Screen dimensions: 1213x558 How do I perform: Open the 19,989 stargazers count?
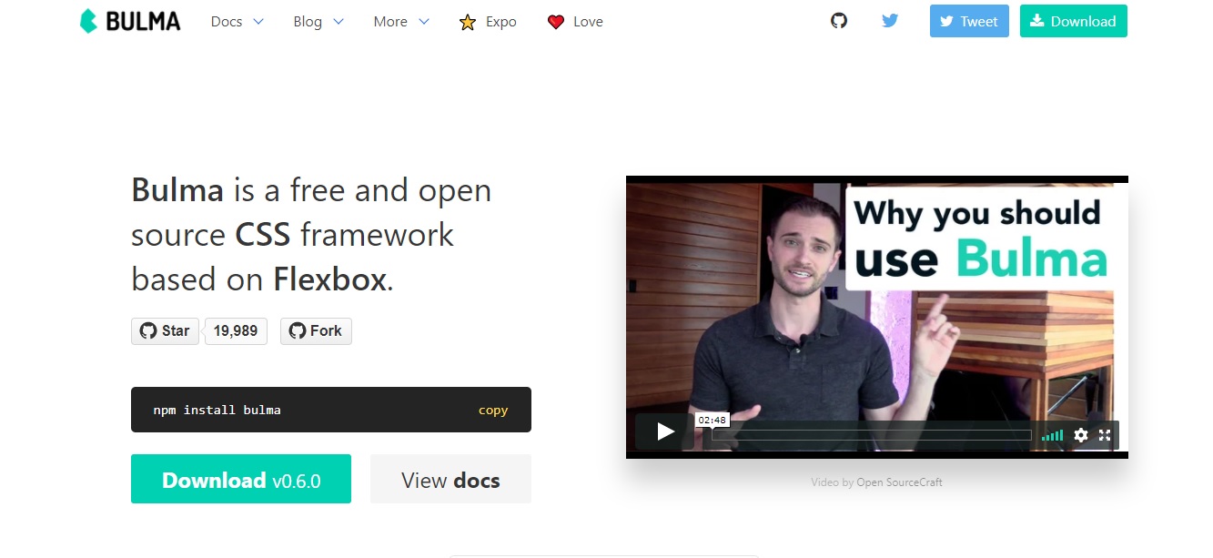point(236,331)
